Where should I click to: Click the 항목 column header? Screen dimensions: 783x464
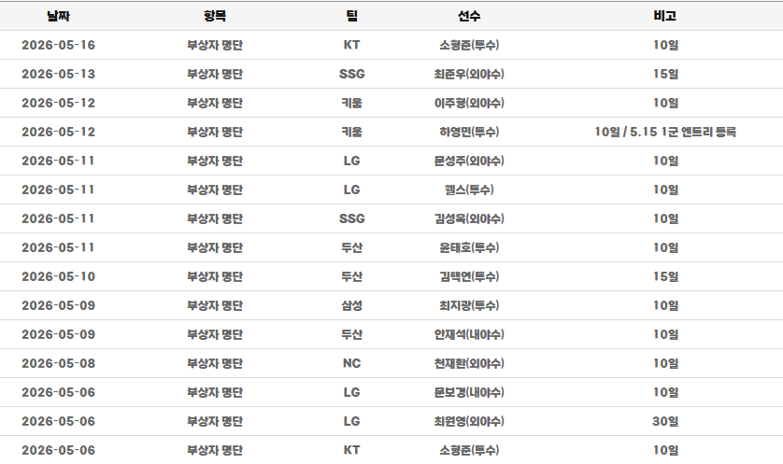215,16
